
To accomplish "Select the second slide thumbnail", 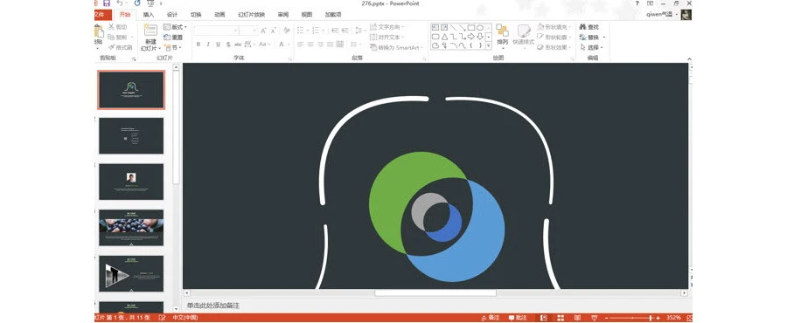I will click(x=131, y=135).
